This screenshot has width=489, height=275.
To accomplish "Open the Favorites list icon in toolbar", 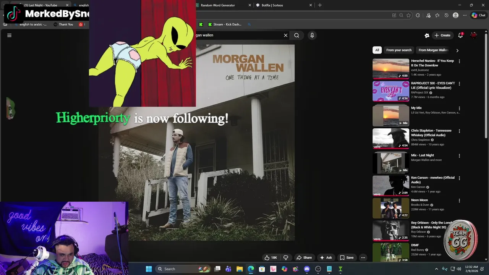I will click(437, 15).
